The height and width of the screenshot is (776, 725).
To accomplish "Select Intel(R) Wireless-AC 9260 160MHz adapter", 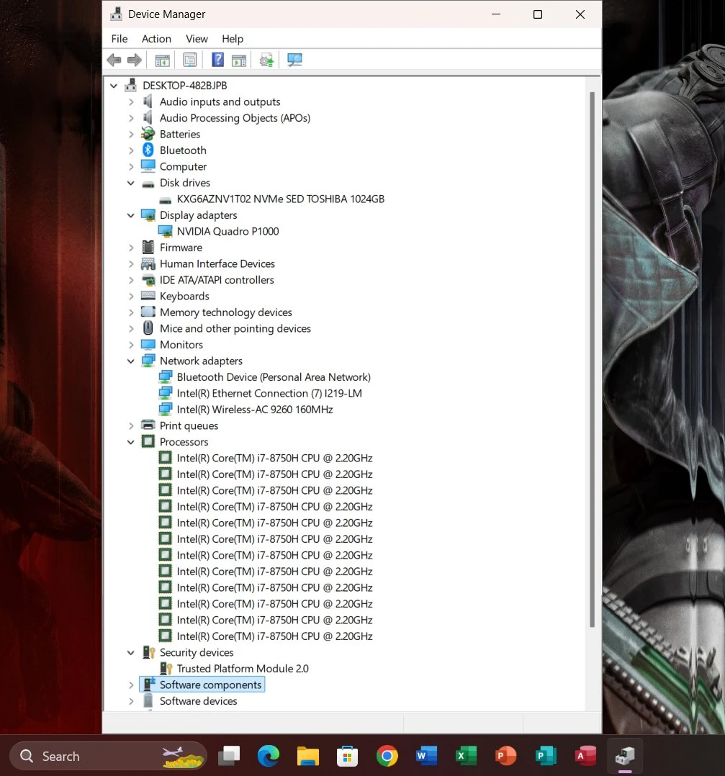I will coord(254,410).
